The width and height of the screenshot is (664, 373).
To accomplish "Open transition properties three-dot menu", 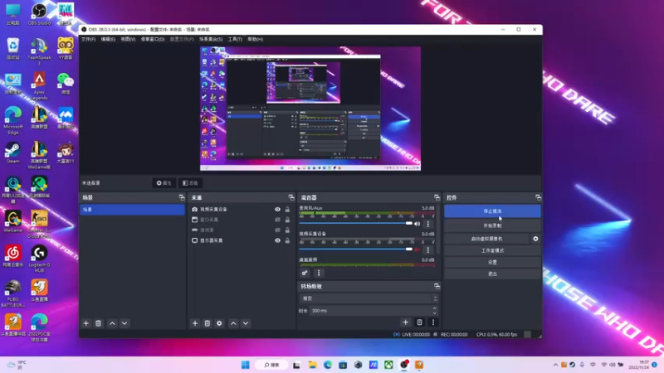I will [433, 322].
